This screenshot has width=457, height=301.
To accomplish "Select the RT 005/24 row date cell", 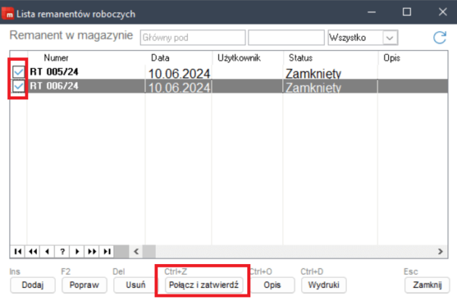I will pos(178,73).
